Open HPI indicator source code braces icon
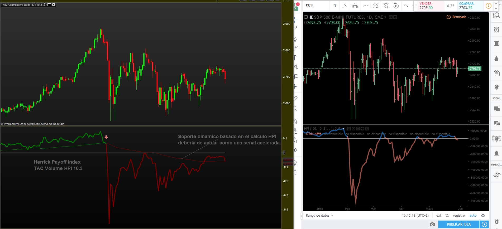Viewport: 502px width, 229px height. click(x=358, y=129)
